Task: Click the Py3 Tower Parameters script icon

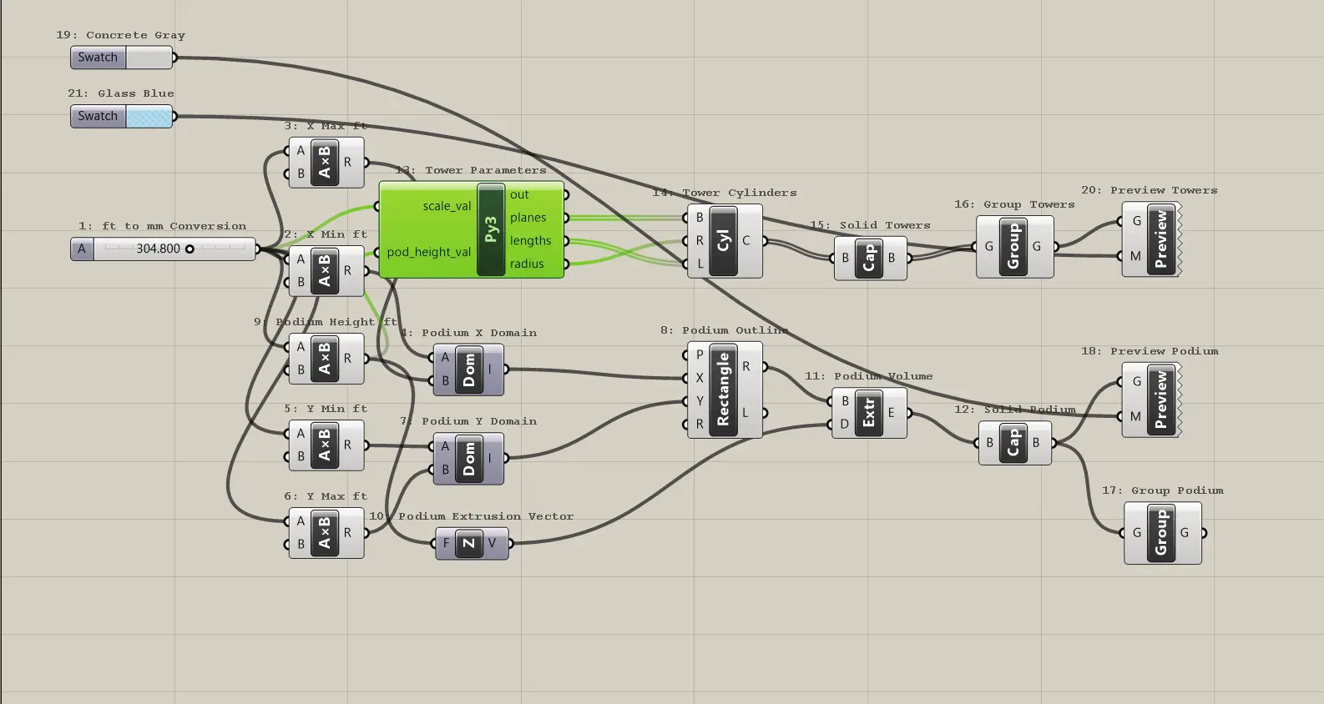Action: tap(491, 229)
